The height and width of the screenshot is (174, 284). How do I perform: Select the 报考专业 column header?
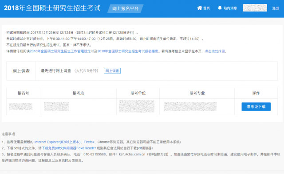click(x=197, y=93)
